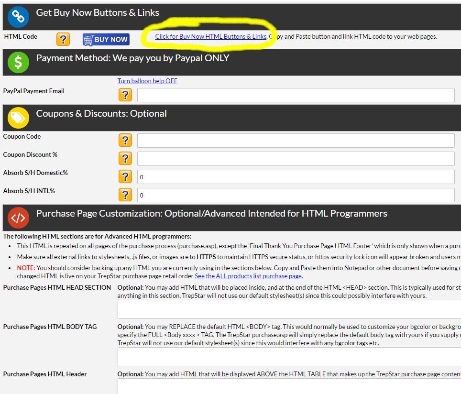This screenshot has height=394, width=461.
Task: Click help icon beside PayPal Payment Email
Action: coord(125,95)
